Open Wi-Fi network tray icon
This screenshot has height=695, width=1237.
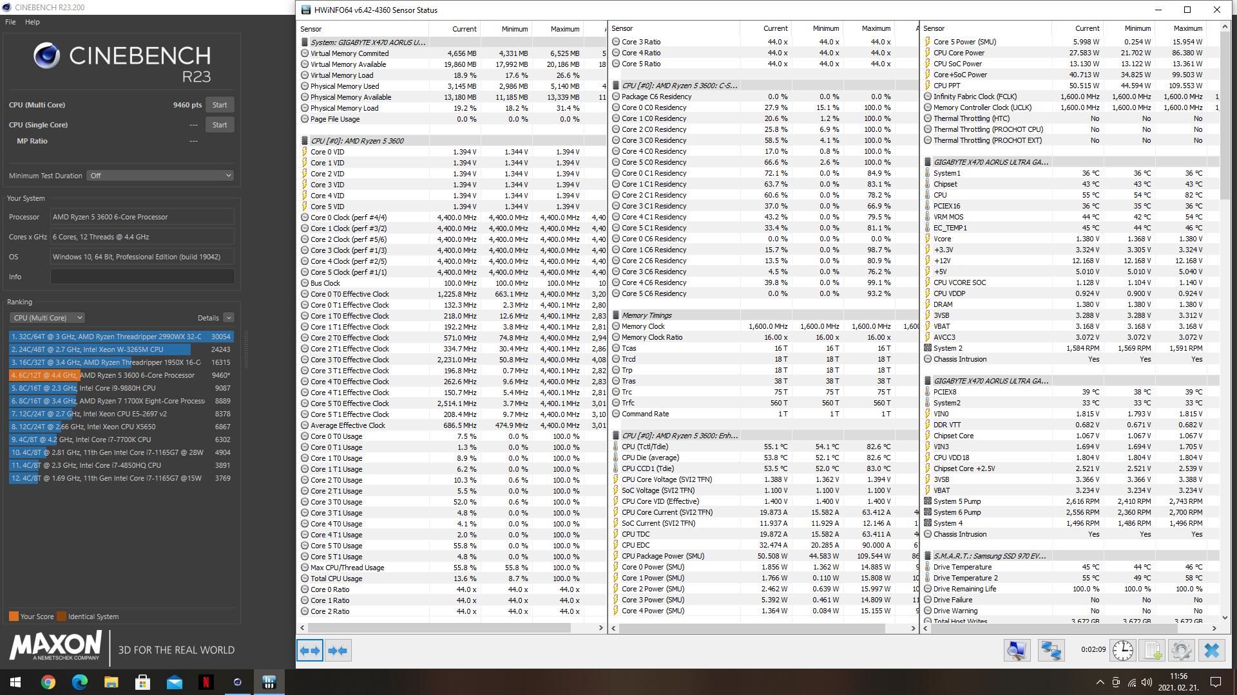tap(1131, 682)
